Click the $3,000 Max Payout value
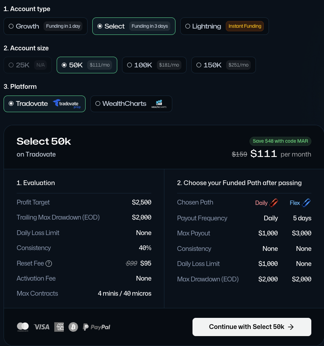 click(x=301, y=233)
